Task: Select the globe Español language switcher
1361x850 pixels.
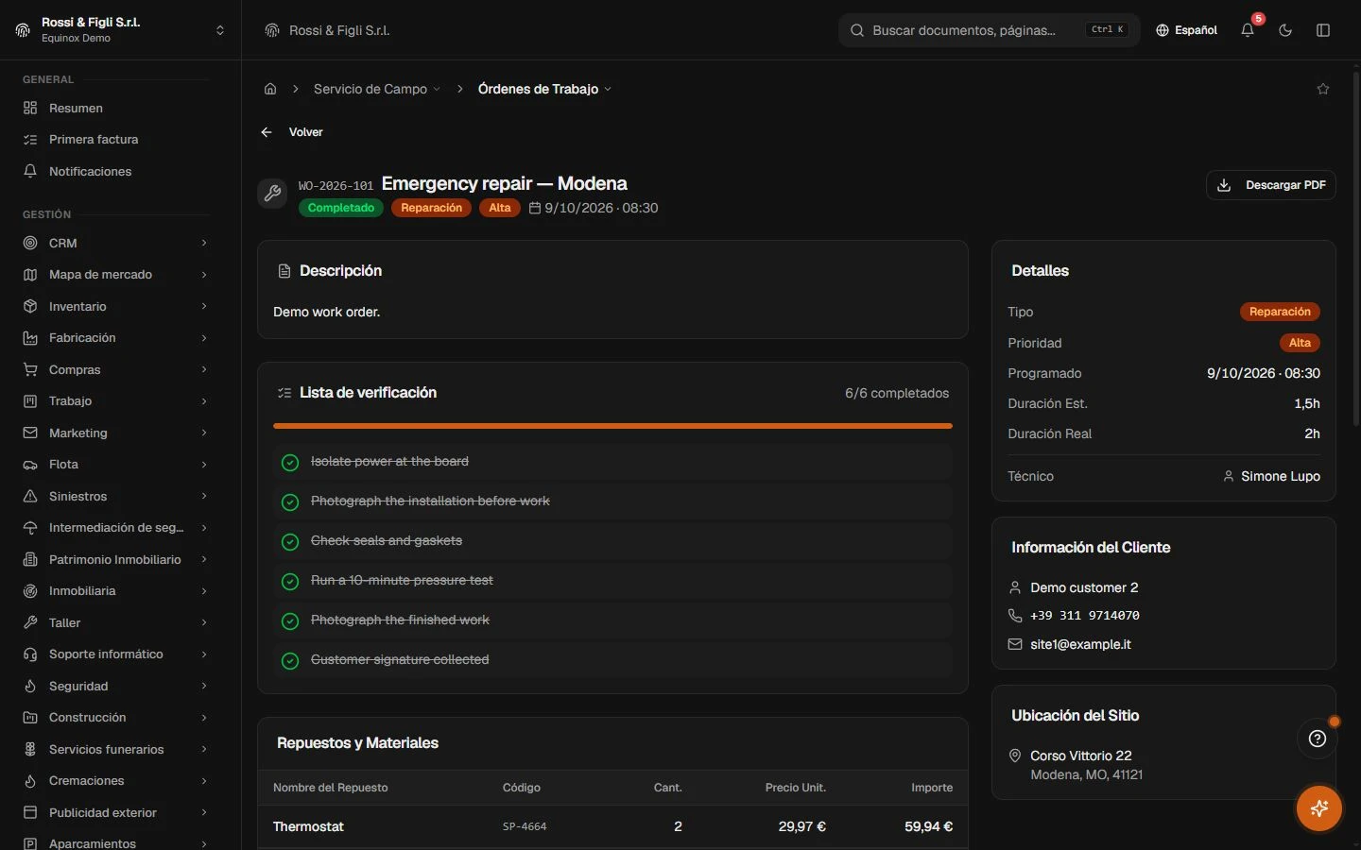Action: [1186, 30]
